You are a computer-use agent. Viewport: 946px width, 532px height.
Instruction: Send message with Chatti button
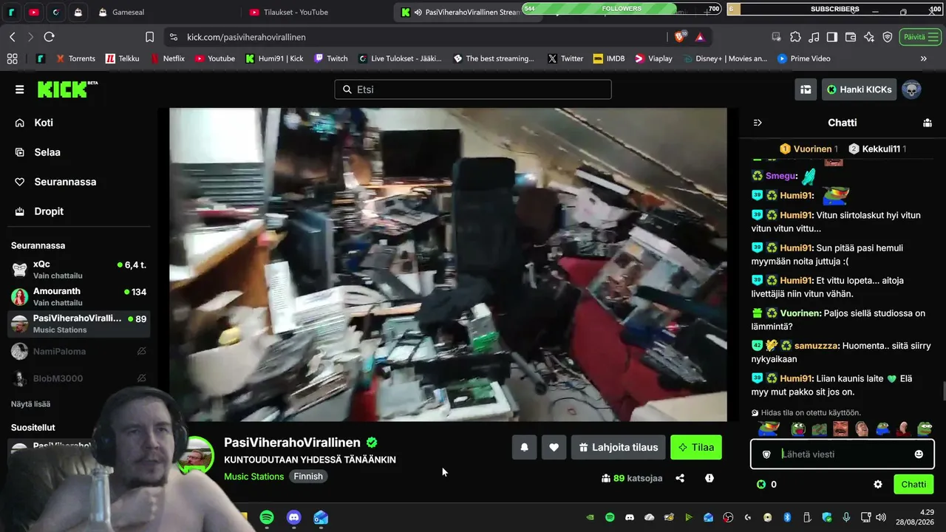(x=913, y=485)
